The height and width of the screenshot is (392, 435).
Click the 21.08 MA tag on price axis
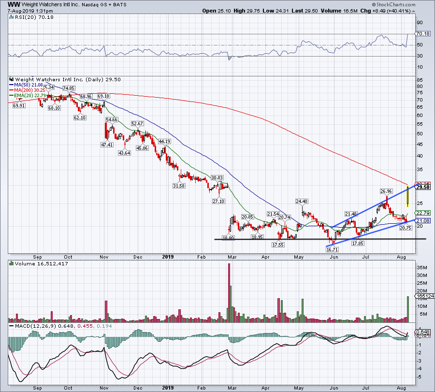423,220
